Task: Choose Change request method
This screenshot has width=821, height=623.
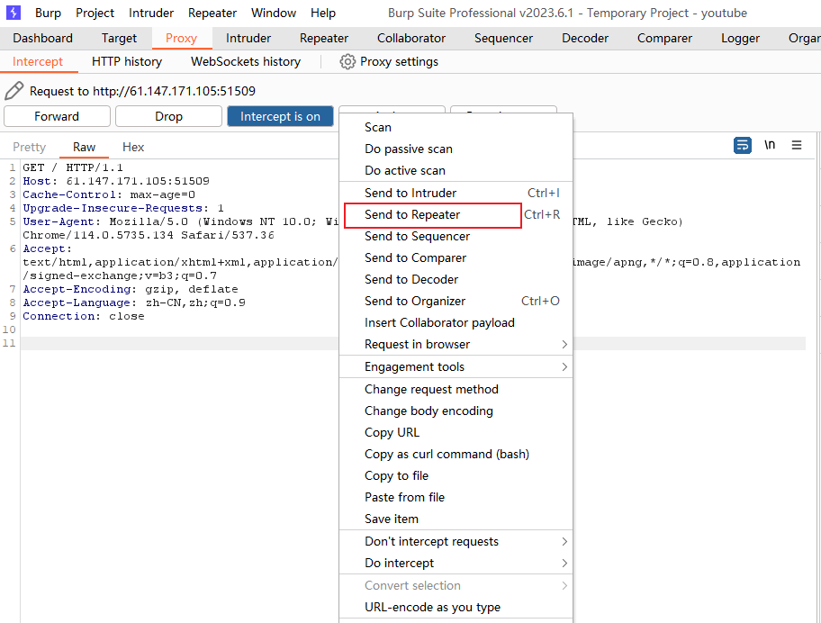Action: [456, 390]
